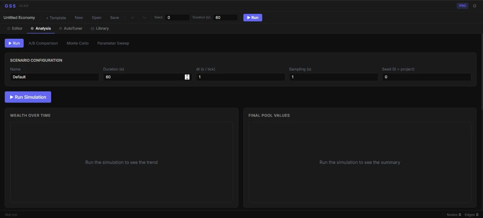
Task: Click the v3.4.0 version label
Action: (24, 6)
